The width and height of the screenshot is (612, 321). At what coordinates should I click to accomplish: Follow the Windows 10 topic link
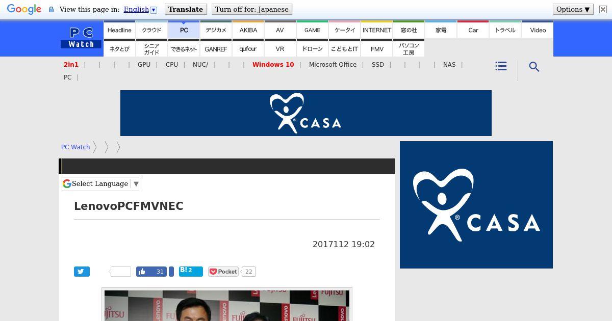point(273,64)
